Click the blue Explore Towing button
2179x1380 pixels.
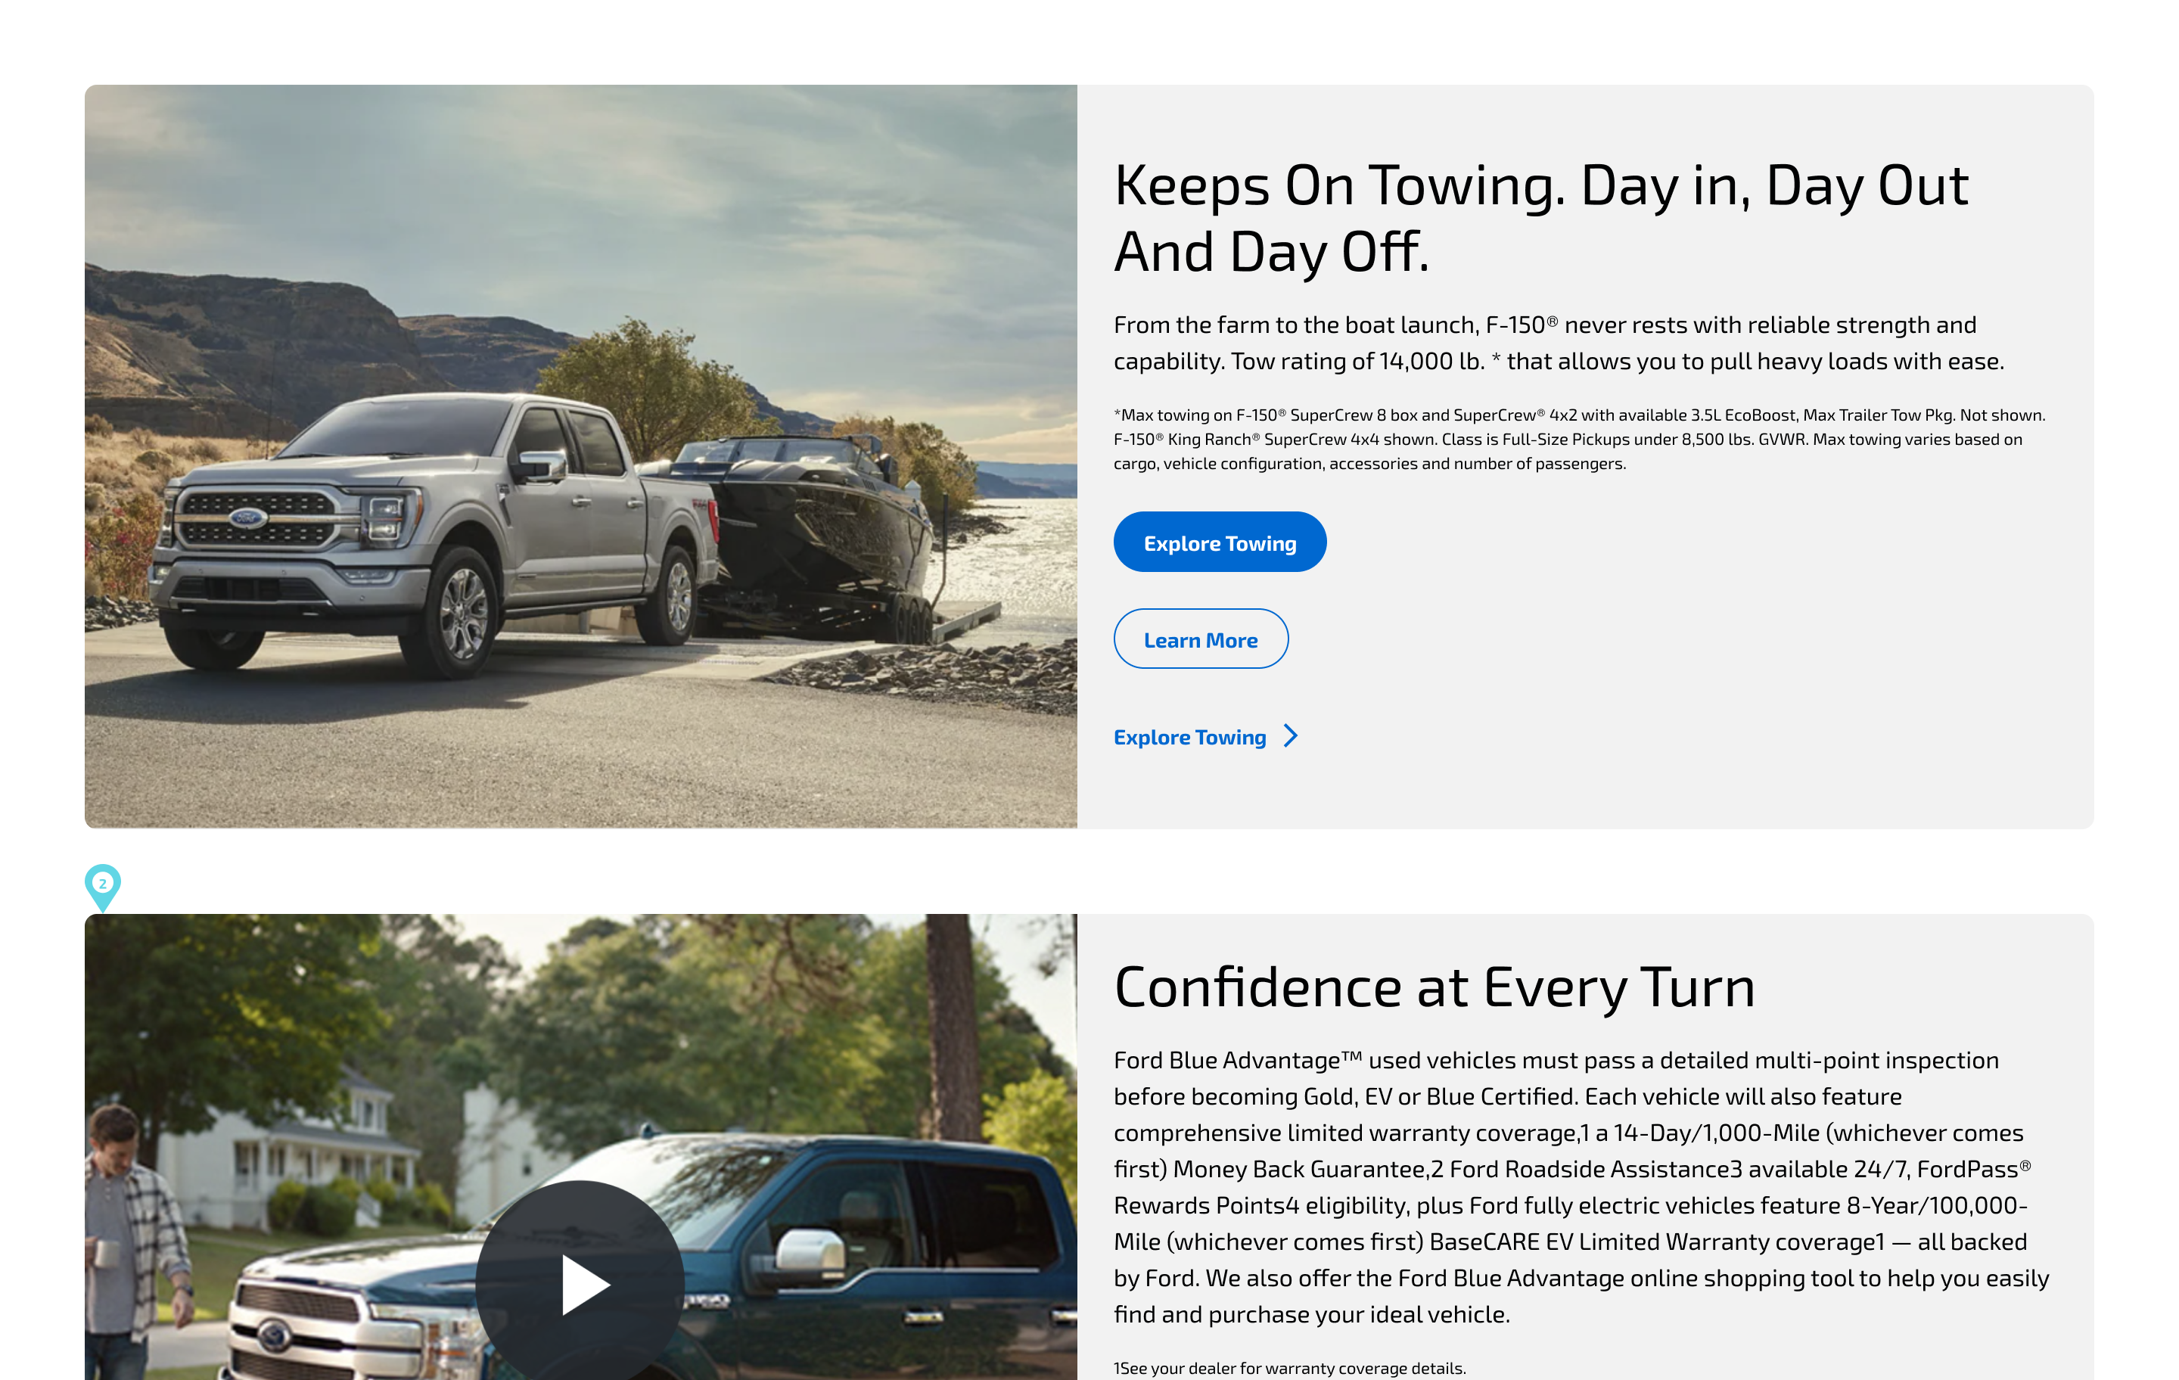pyautogui.click(x=1220, y=542)
